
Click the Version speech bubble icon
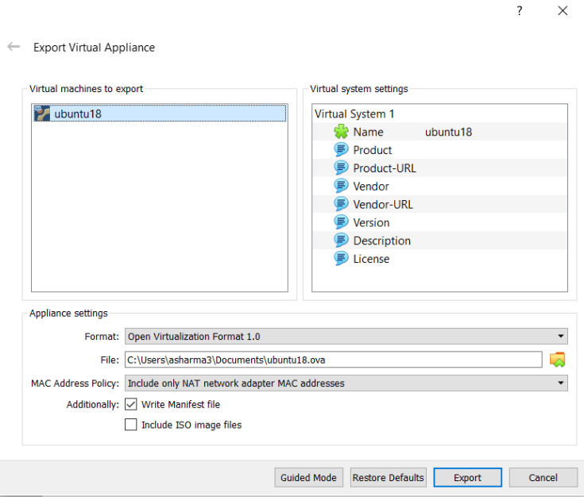point(341,222)
